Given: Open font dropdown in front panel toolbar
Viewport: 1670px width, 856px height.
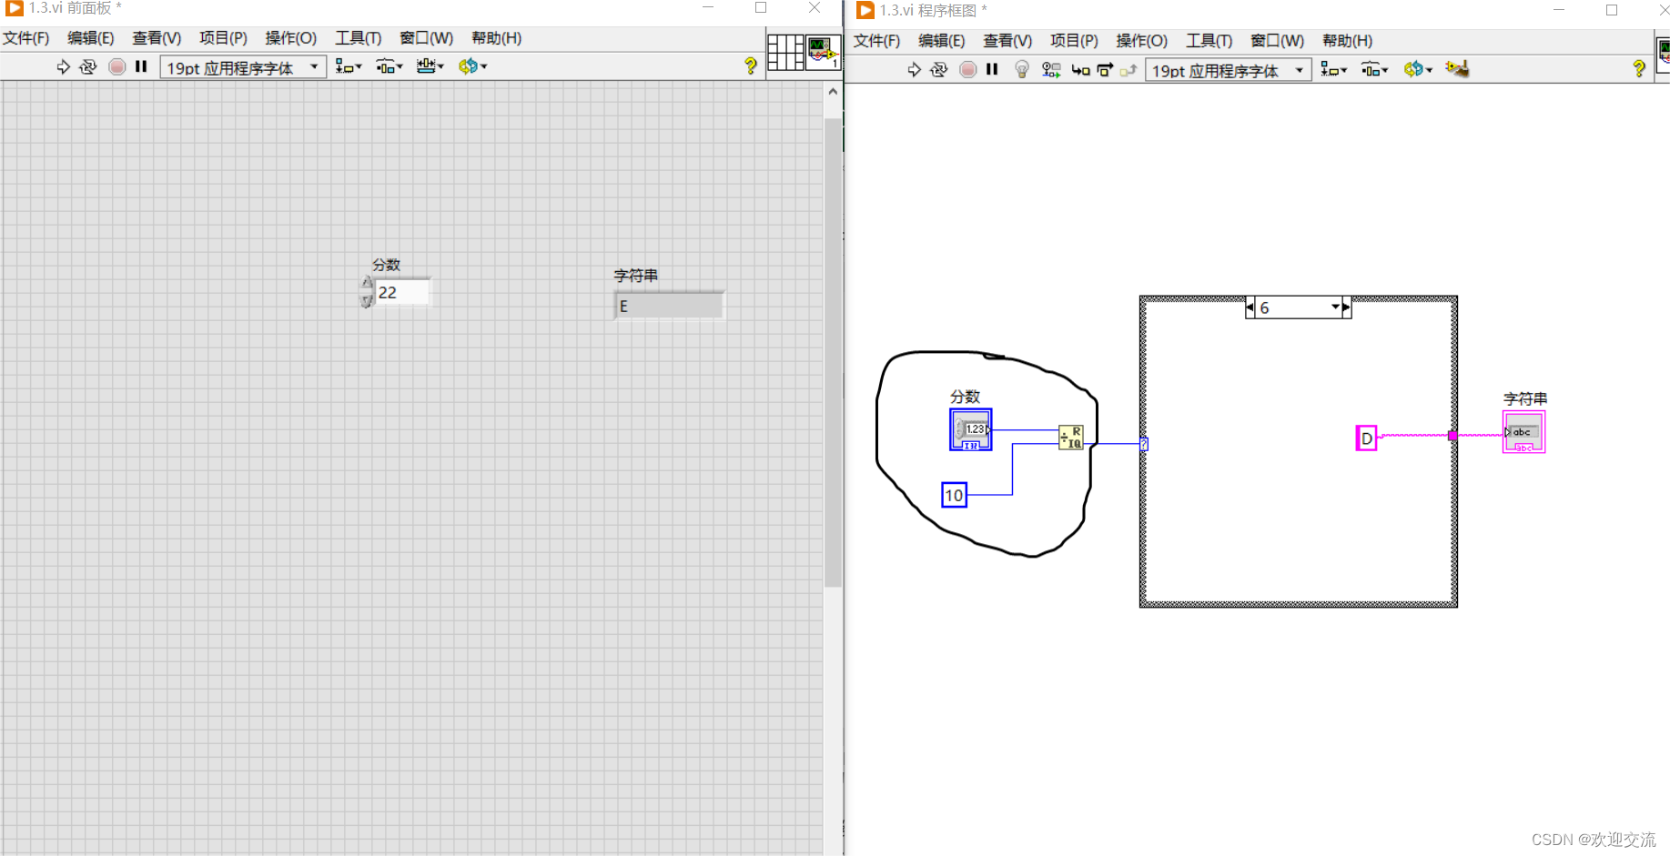Looking at the screenshot, I should (243, 67).
